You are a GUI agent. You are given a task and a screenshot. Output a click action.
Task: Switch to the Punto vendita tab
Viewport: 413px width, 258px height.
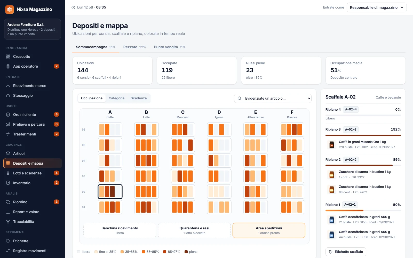pyautogui.click(x=170, y=47)
